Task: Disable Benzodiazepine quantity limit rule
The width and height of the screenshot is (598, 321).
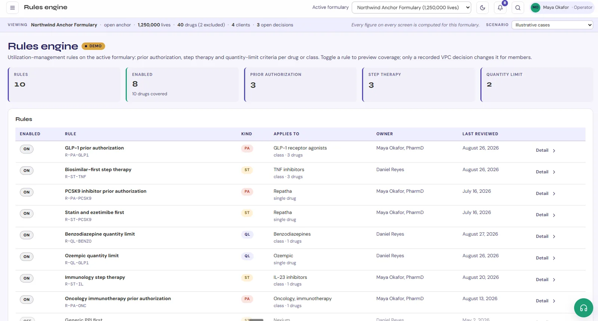Action: tap(27, 235)
